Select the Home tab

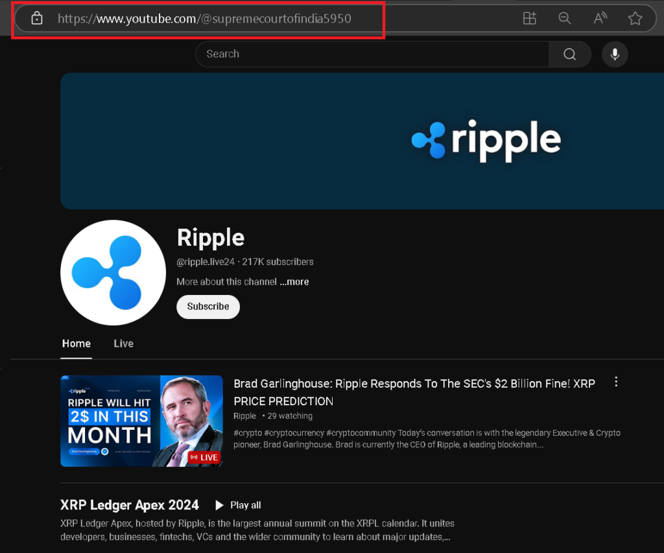coord(76,344)
